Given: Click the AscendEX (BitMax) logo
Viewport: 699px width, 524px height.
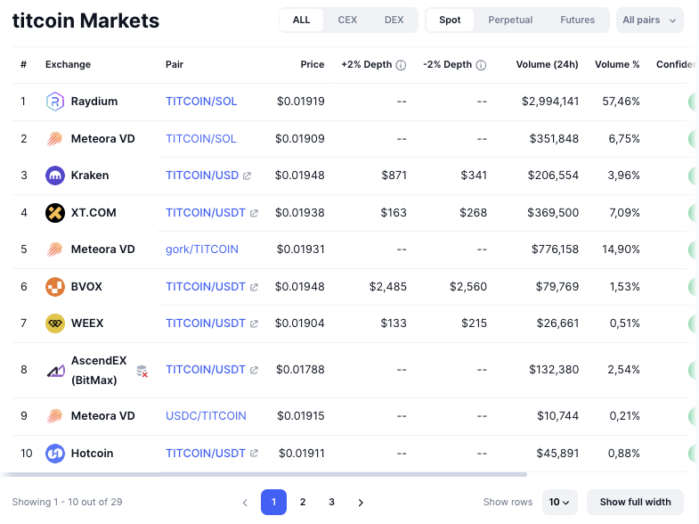Looking at the screenshot, I should coord(56,370).
